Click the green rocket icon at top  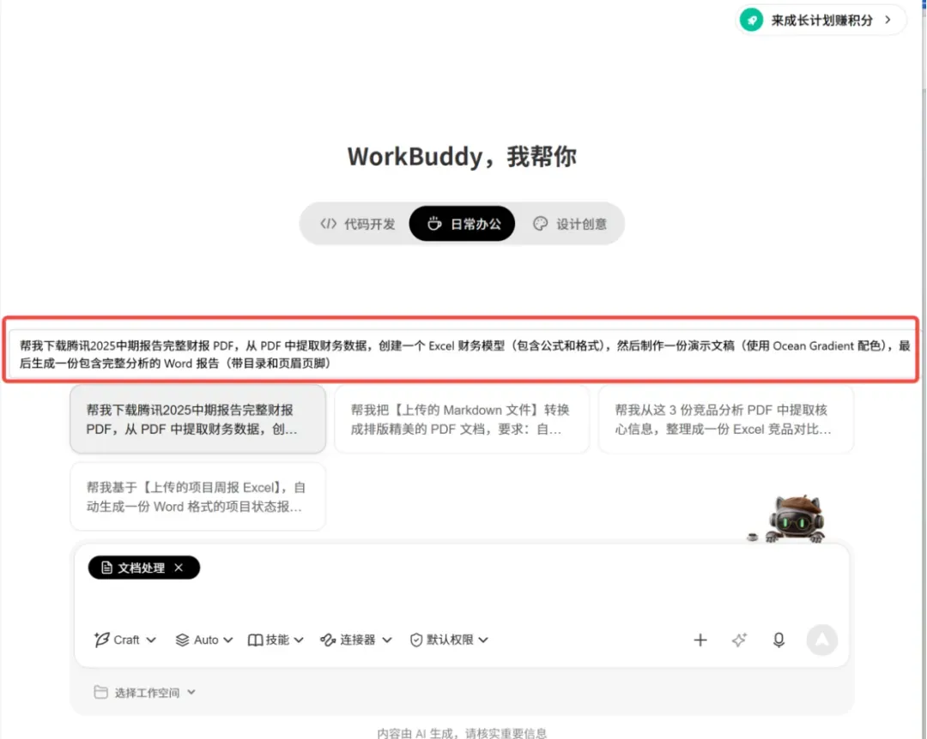point(751,20)
